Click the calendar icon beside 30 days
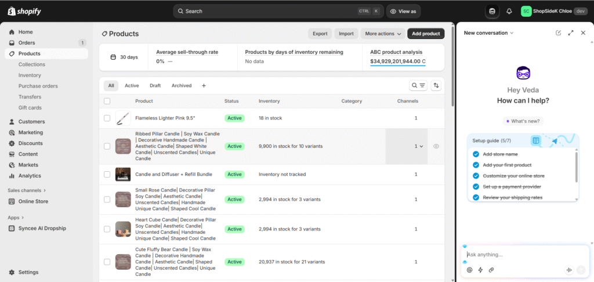Screen dimensions: 594x282 (113, 57)
